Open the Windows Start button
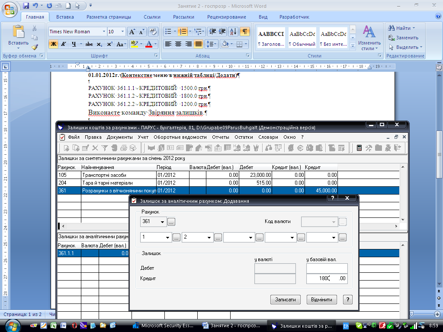Viewport: 443px width, 332px height. [x=12, y=326]
